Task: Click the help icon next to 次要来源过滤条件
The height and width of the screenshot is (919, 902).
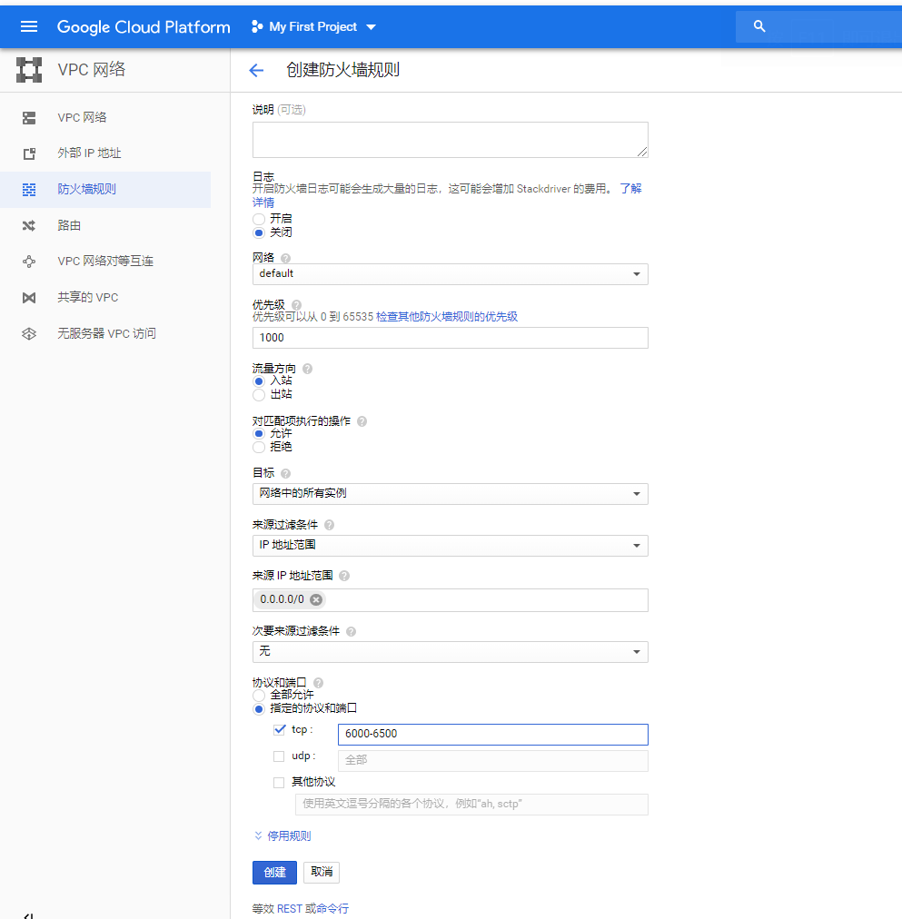Action: [x=351, y=631]
